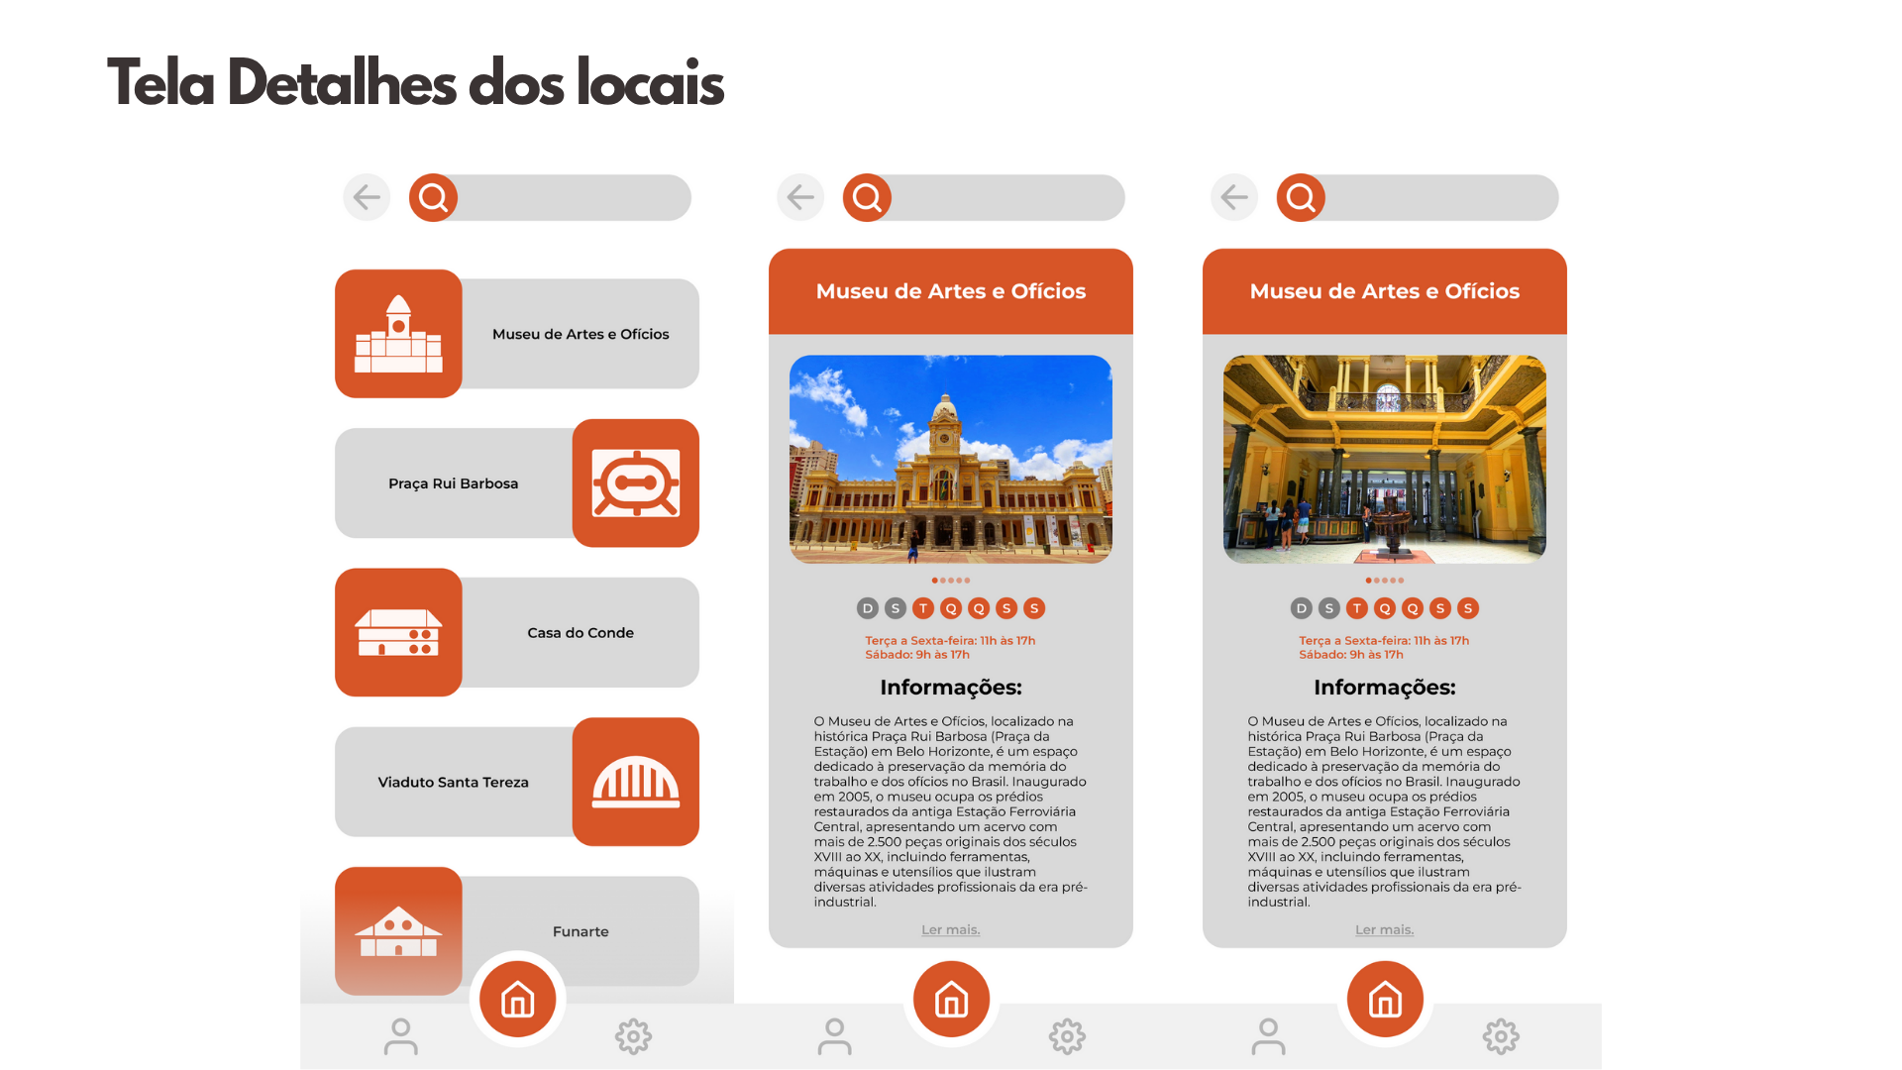
Task: Select the Casa do Conde house icon
Action: [x=398, y=632]
